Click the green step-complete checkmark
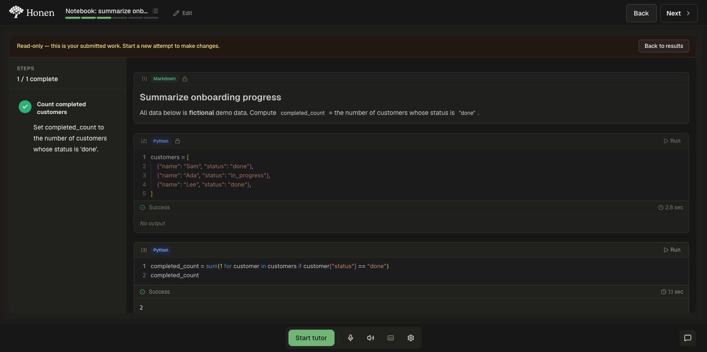Screen dimensions: 707x352 25,107
